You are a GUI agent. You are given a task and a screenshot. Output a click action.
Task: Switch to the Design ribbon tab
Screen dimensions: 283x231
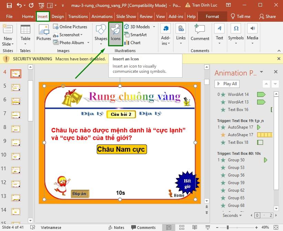coord(57,16)
